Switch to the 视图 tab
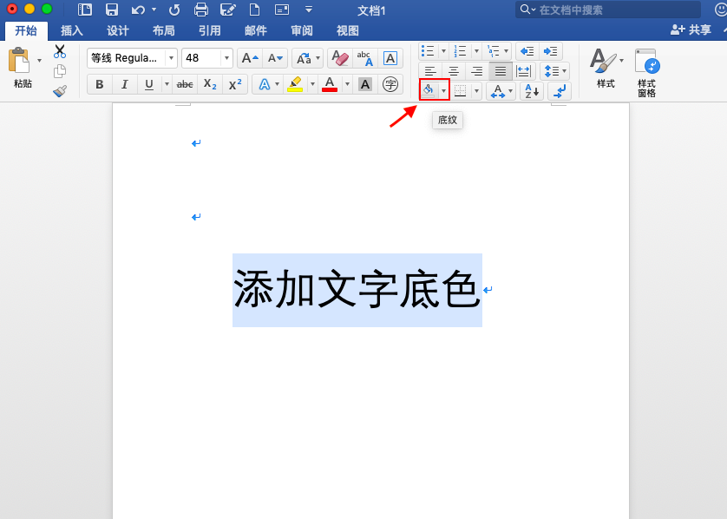The height and width of the screenshot is (519, 727). pos(348,30)
